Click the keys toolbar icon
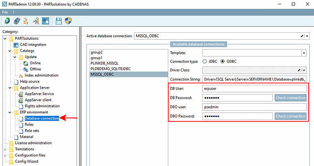Screen dimensions: 314x166 point(36,21)
